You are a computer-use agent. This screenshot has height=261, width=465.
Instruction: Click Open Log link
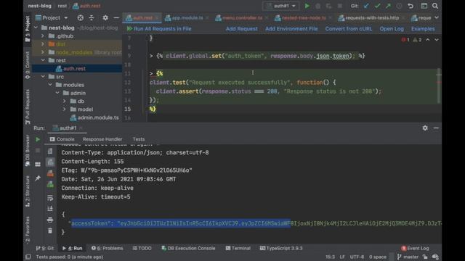click(x=392, y=29)
